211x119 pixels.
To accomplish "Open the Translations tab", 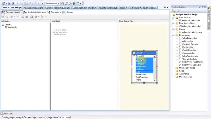I will (54, 12).
